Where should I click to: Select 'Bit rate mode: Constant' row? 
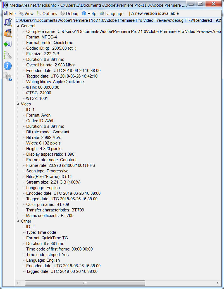pyautogui.click(x=48, y=132)
